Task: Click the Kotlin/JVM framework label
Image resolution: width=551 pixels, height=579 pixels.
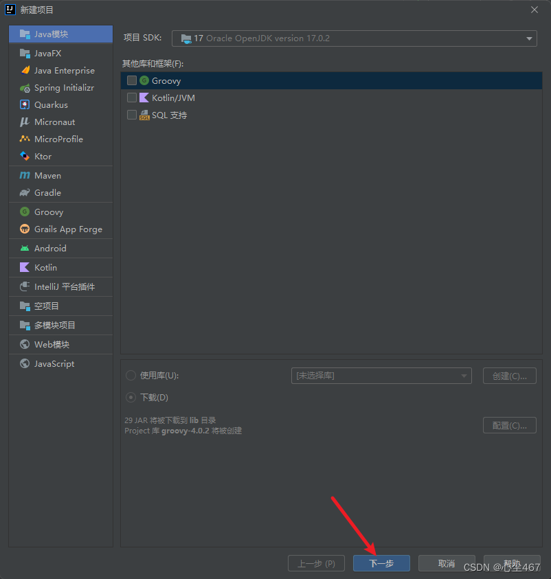Action: (x=174, y=98)
